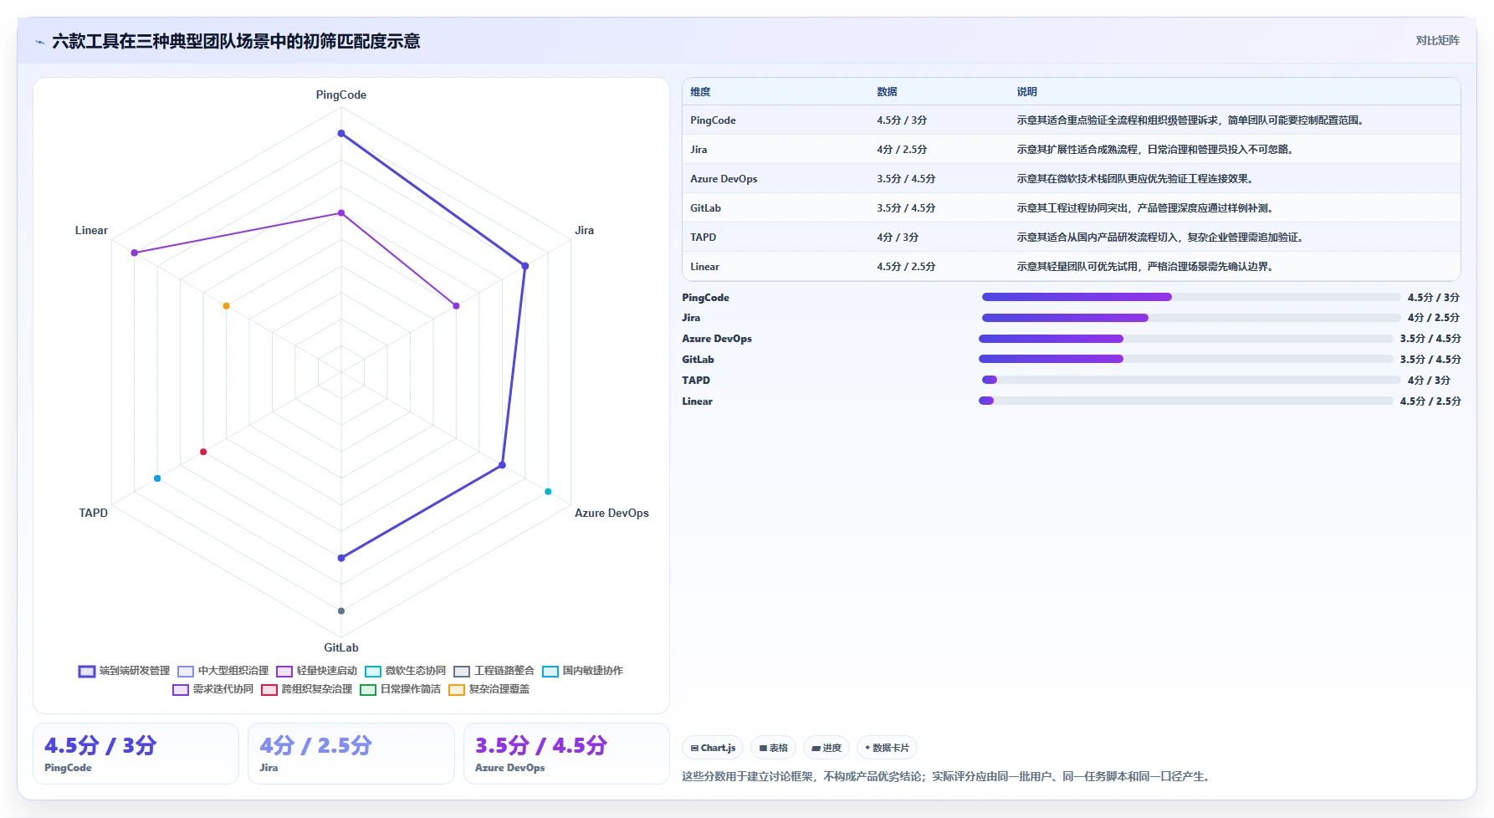Click the 3.5分 / 4.5分 Azure DevOps stat card
The image size is (1494, 818).
coord(566,754)
